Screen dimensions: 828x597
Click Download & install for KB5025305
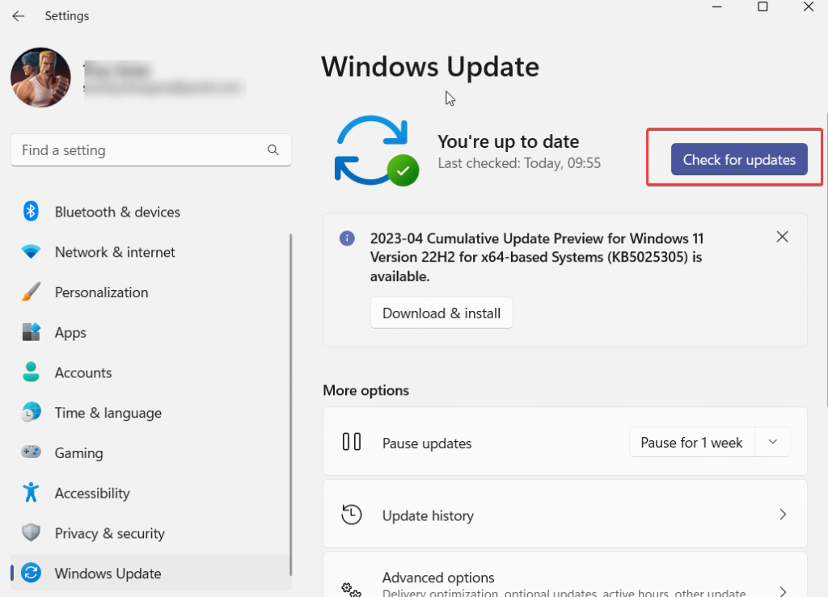[x=441, y=313]
